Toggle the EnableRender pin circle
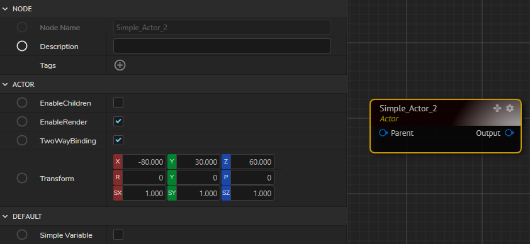530x244 pixels. tap(22, 122)
